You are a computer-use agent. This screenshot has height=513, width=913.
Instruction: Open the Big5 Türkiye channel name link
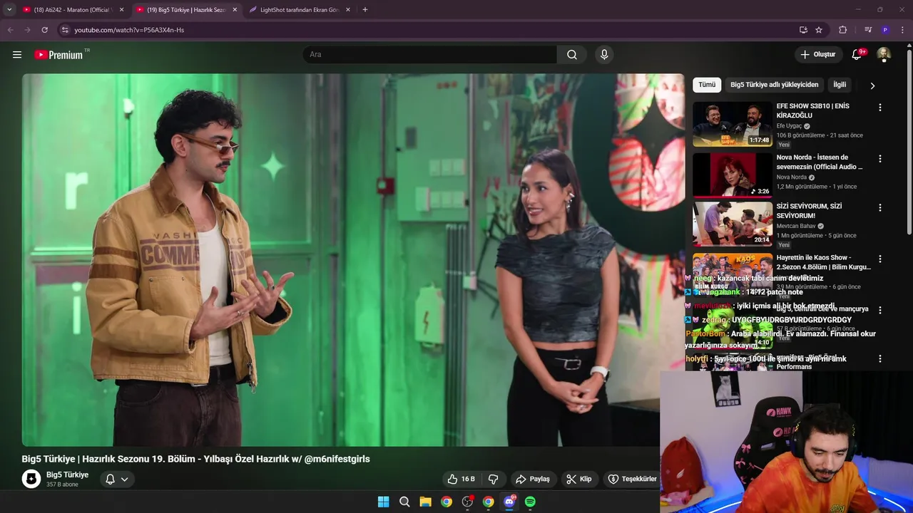pos(68,475)
